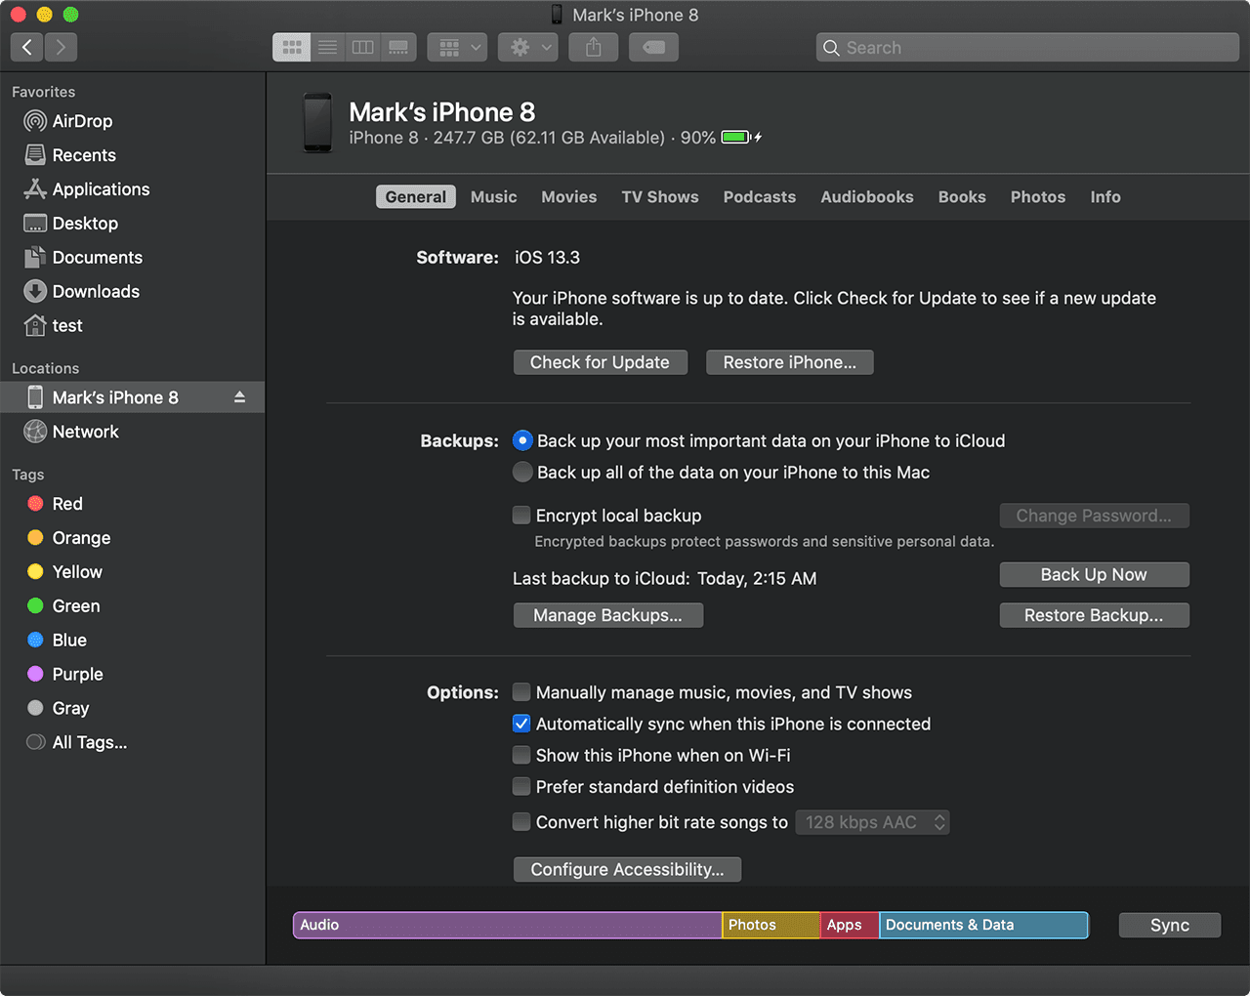
Task: Switch to list view in toolbar
Action: click(x=327, y=47)
